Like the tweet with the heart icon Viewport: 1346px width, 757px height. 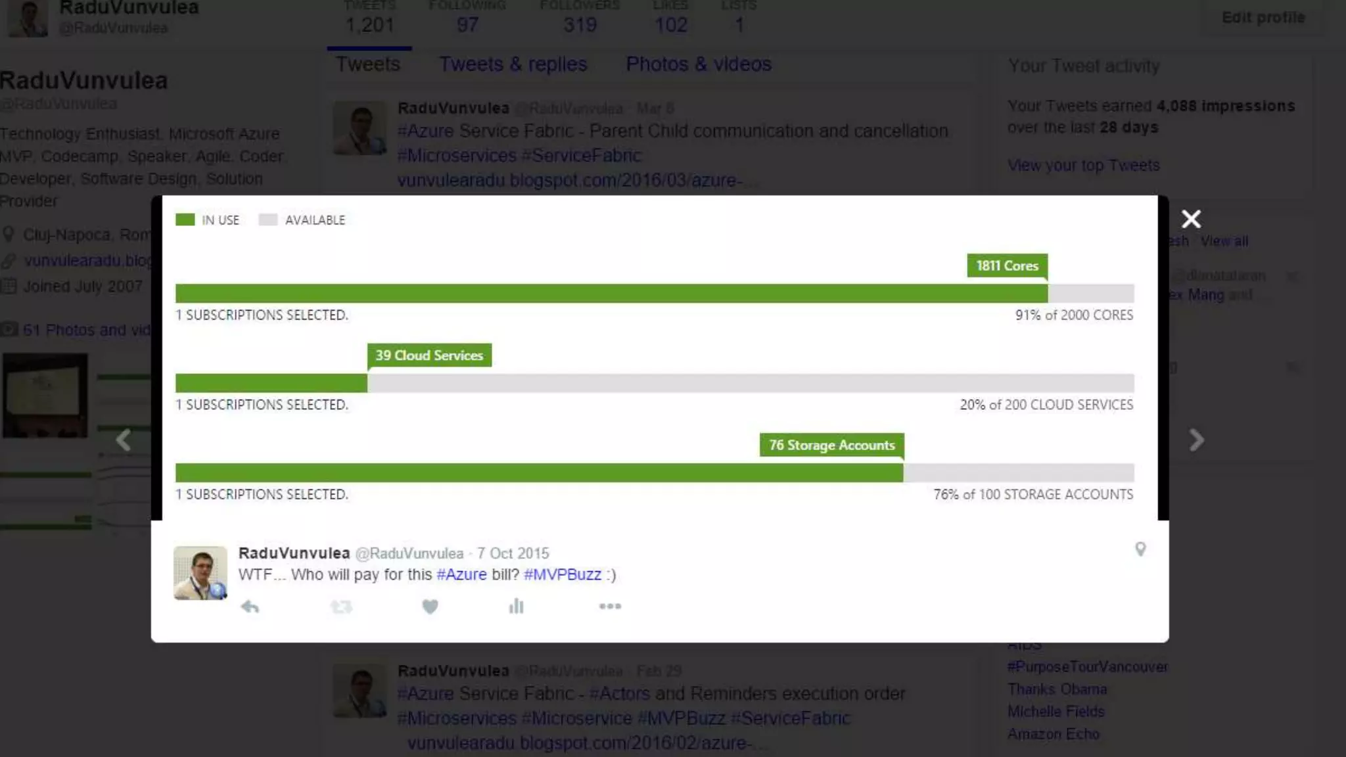point(430,607)
